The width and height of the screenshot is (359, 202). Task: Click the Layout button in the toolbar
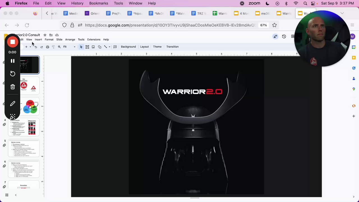[x=144, y=47]
